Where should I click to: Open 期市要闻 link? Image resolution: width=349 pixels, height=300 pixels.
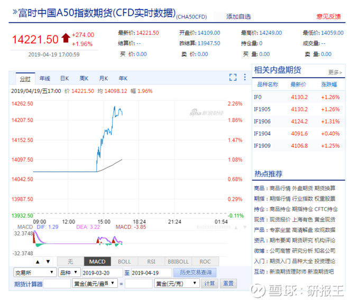[280, 240]
